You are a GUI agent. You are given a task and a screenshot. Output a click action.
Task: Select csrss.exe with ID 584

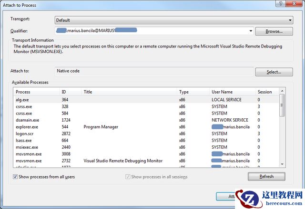click(x=146, y=113)
